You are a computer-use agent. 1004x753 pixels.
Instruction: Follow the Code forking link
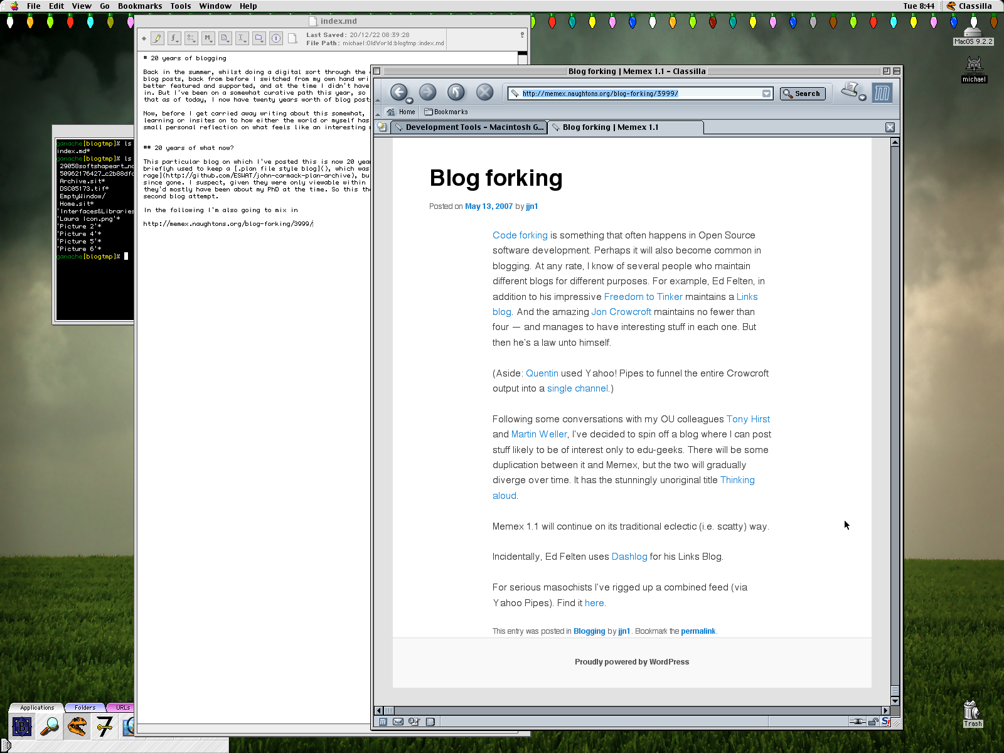coord(520,235)
